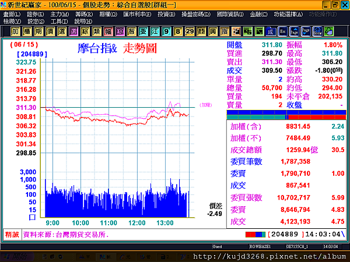Open the 期權(O) menu
Image resolution: width=350 pixels, height=262 pixels.
tap(108, 14)
